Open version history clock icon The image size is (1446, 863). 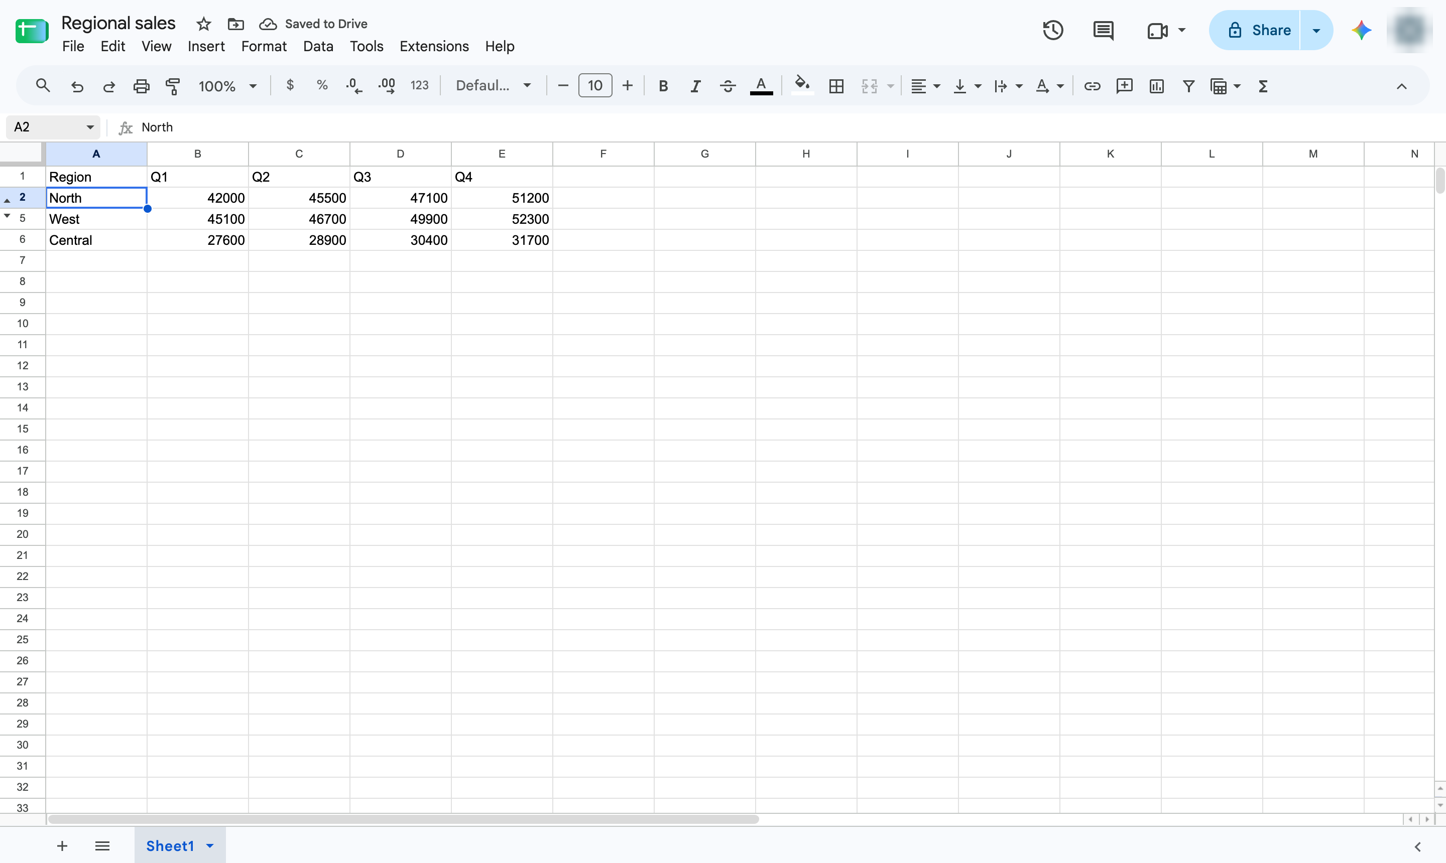pyautogui.click(x=1053, y=30)
